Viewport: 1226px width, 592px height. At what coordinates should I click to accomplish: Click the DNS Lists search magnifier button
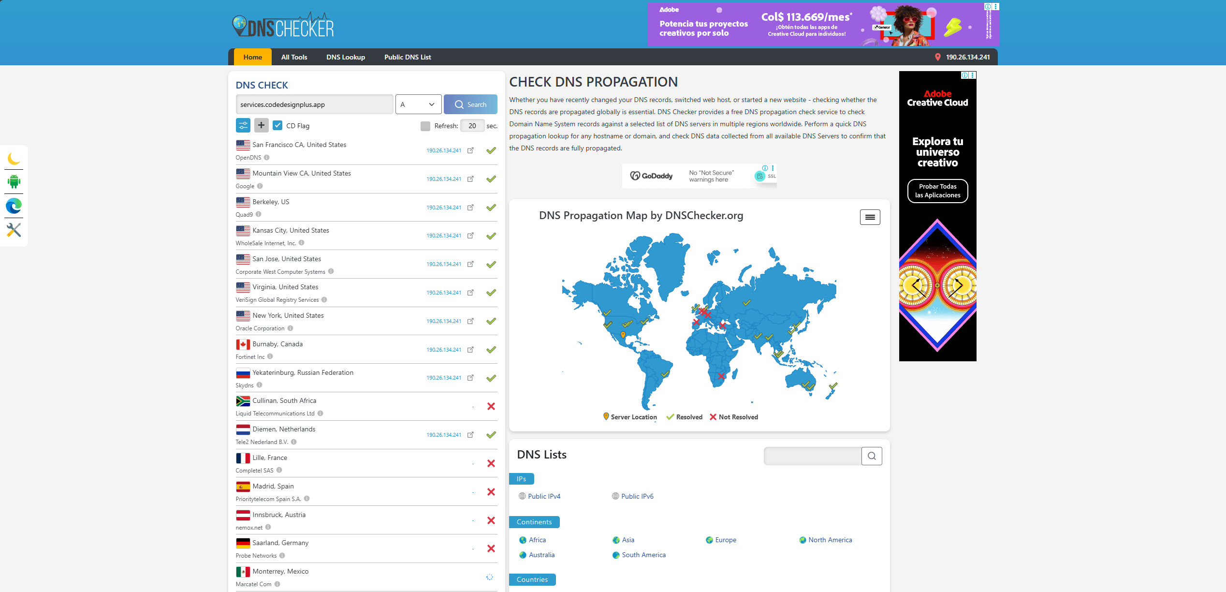point(872,456)
